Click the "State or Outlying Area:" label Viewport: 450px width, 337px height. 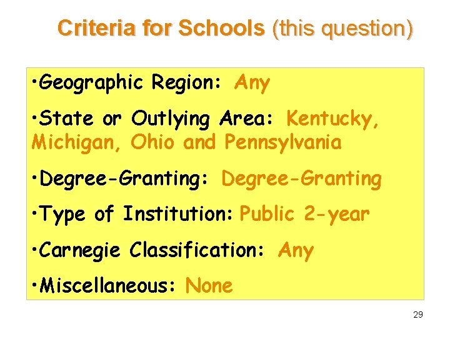pos(159,118)
